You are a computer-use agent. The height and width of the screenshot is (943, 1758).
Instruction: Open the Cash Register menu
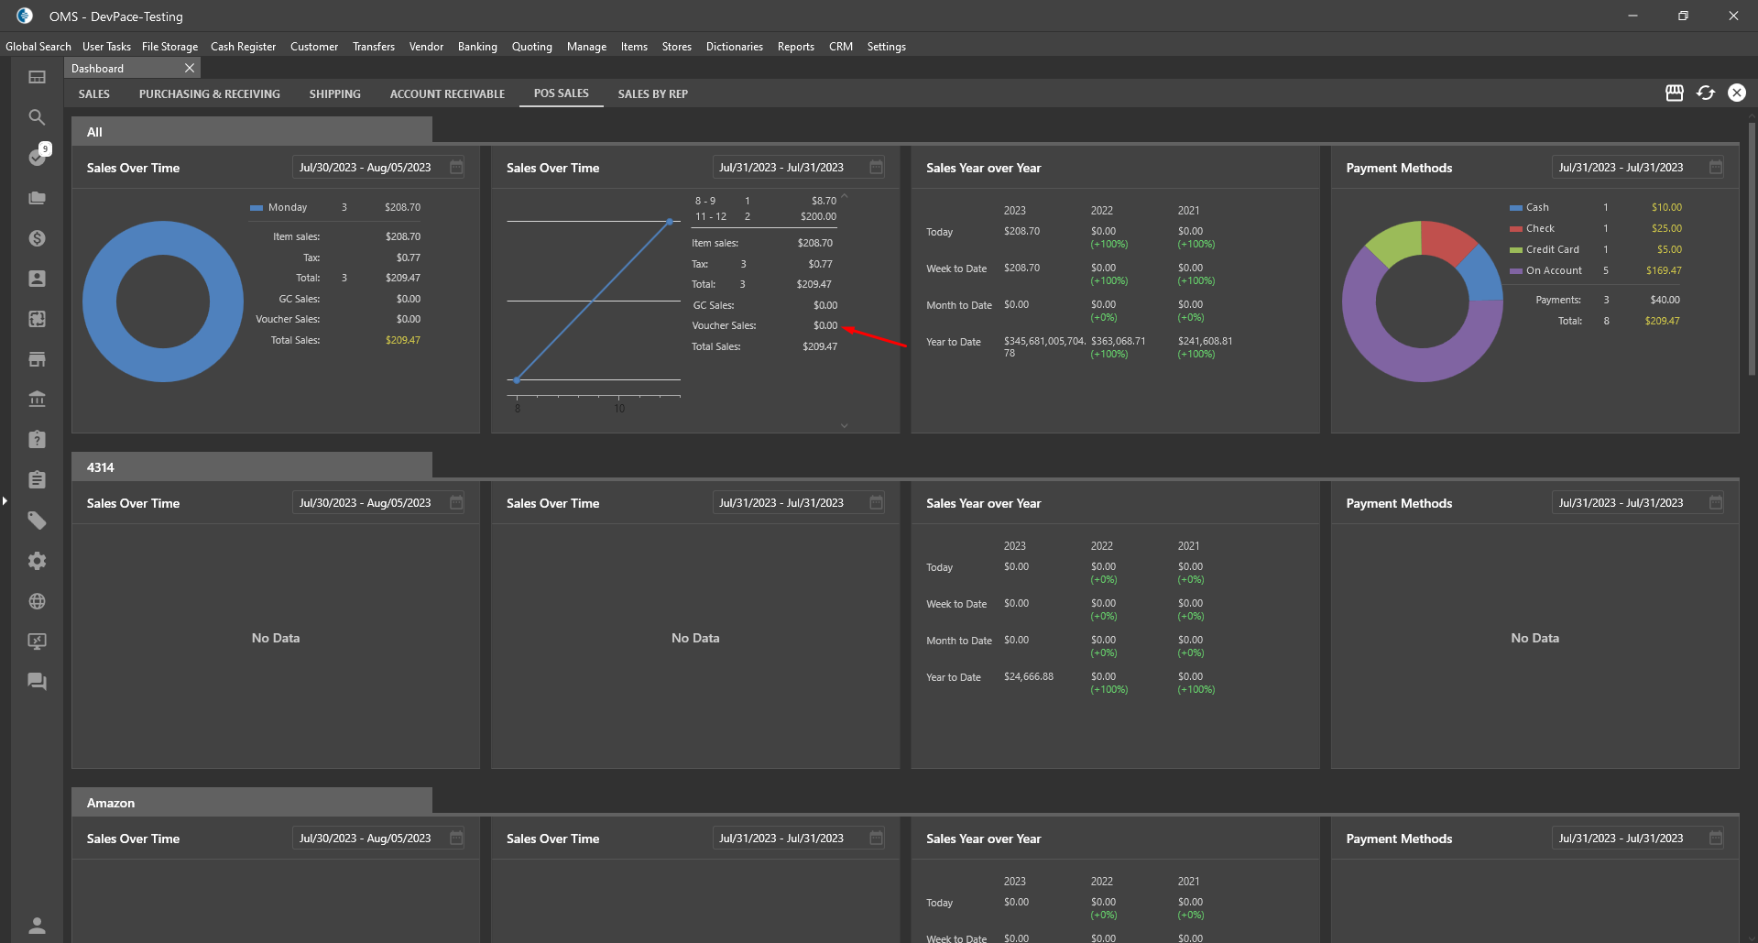click(x=243, y=47)
